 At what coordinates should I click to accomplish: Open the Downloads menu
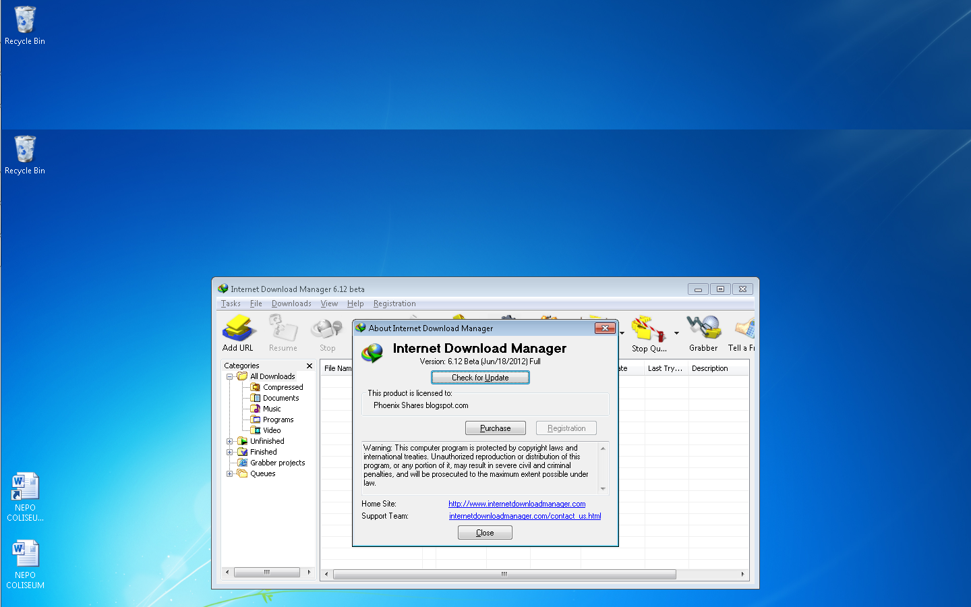[x=291, y=303]
